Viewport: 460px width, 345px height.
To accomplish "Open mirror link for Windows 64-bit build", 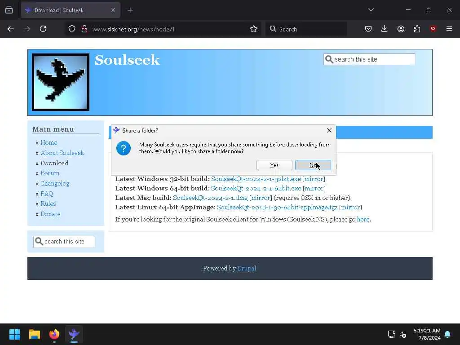I will click(x=314, y=188).
